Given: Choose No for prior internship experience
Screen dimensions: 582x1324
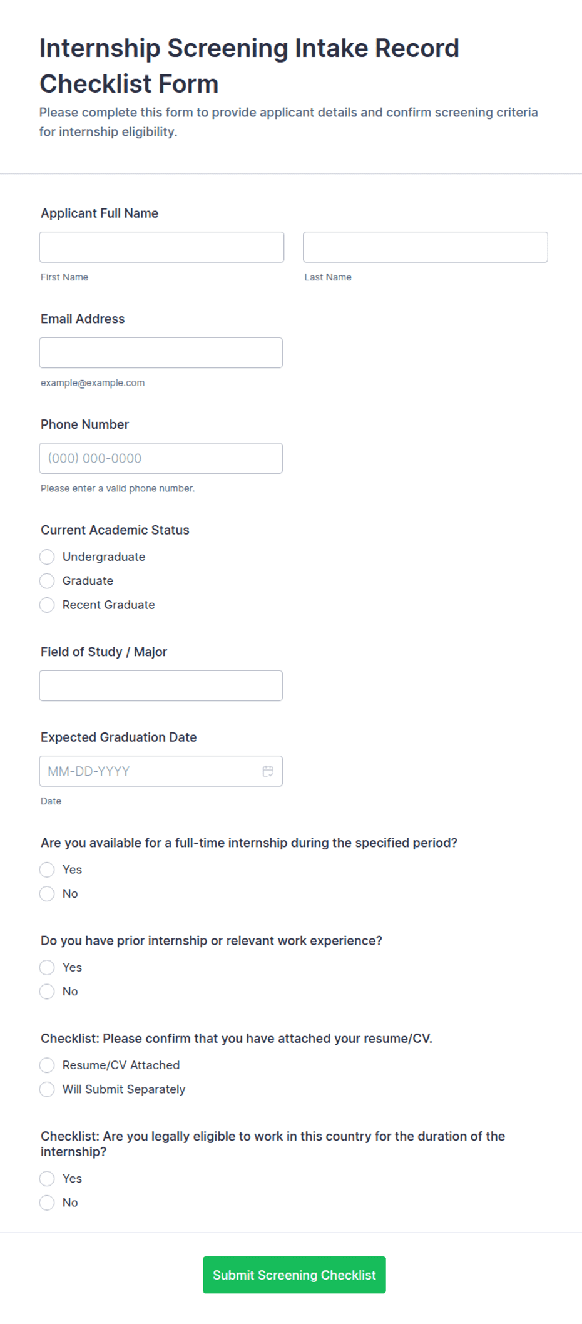Looking at the screenshot, I should [x=47, y=991].
